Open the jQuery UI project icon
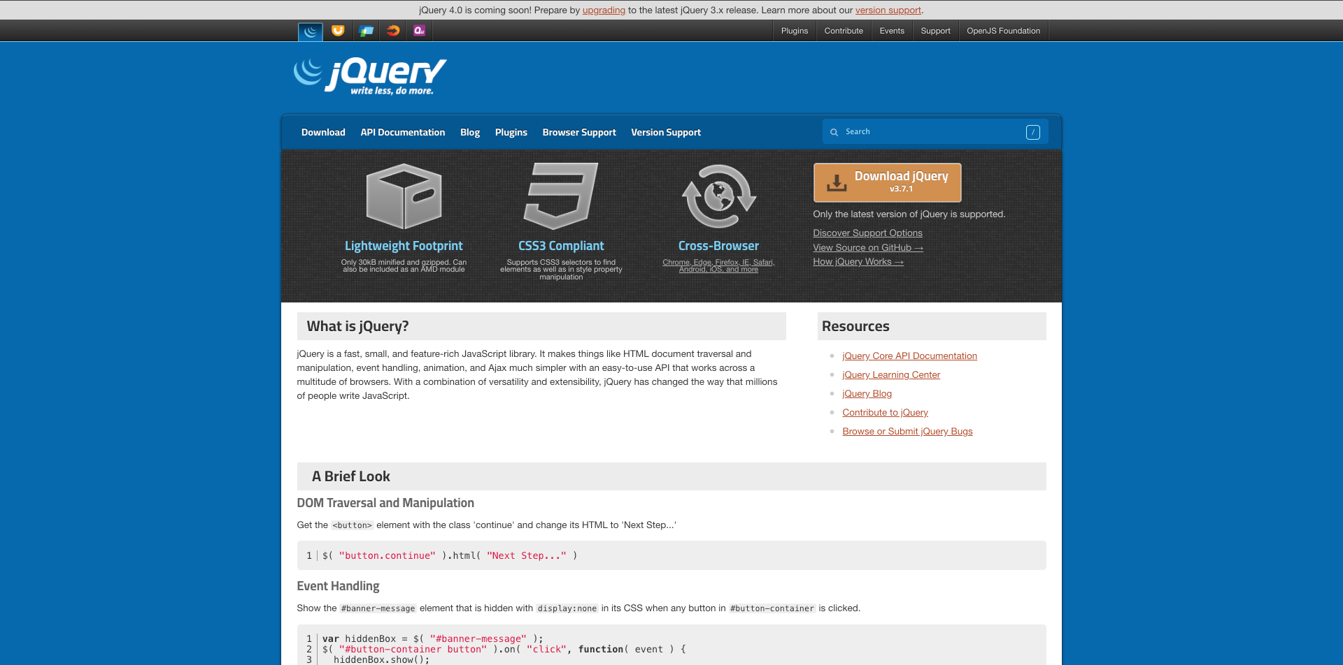This screenshot has width=1343, height=665. pos(338,31)
